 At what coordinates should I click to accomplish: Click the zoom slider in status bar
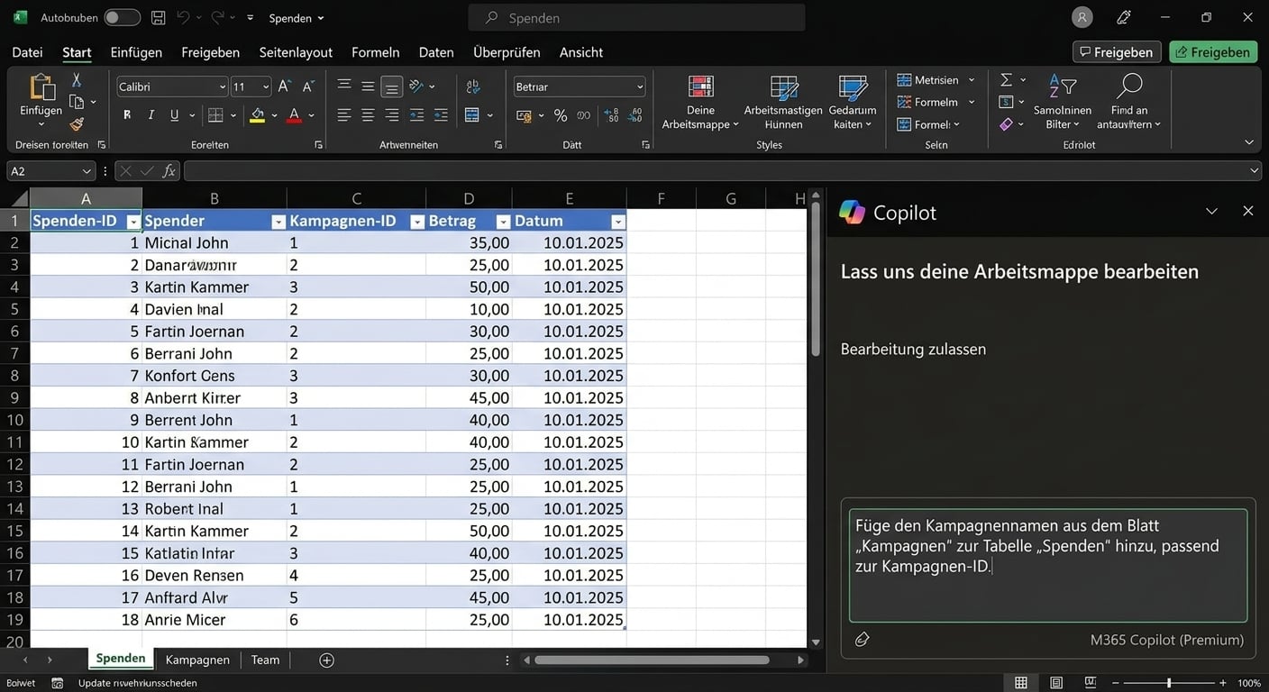point(1169,683)
